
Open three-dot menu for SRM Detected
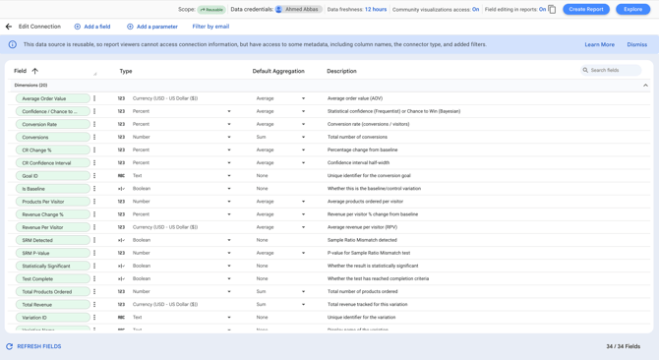click(94, 240)
